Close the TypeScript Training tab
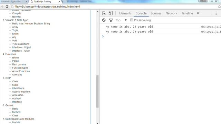This screenshot has height=124, width=221. pos(59,1)
